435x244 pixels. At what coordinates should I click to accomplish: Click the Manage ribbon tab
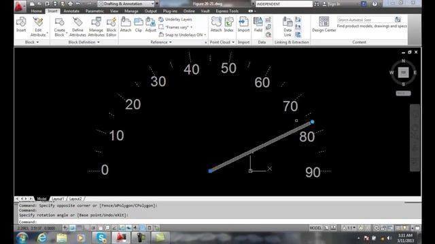(131, 11)
